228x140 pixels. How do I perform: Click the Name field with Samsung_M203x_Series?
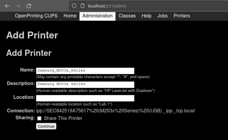[85, 71]
